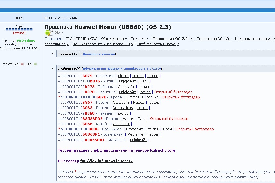This screenshot has height=183, width=275.
Task: Click Открытый бутлоадер text for B870 Германия
Action: click(x=173, y=92)
